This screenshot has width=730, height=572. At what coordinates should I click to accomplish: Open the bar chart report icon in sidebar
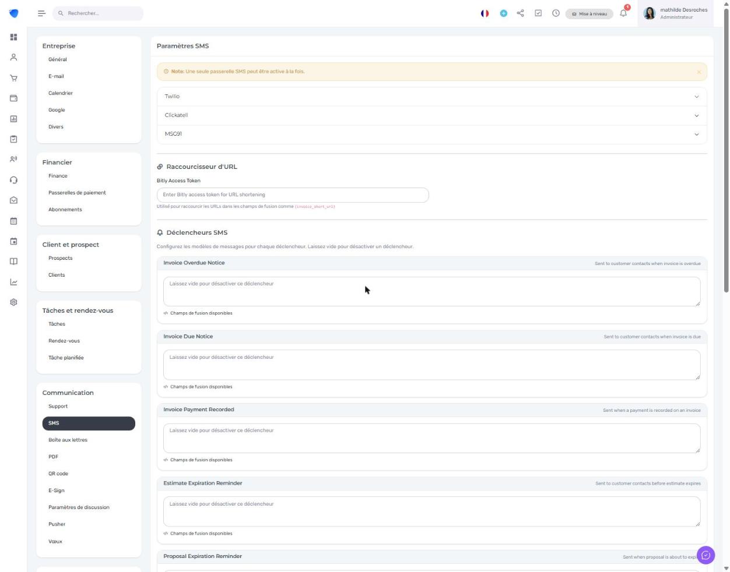13,119
